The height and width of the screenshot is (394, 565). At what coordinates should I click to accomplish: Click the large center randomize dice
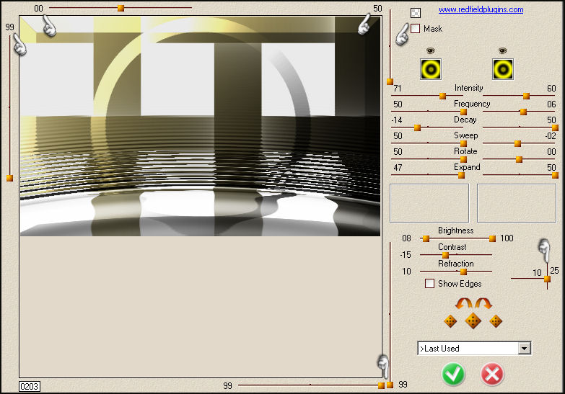point(473,321)
